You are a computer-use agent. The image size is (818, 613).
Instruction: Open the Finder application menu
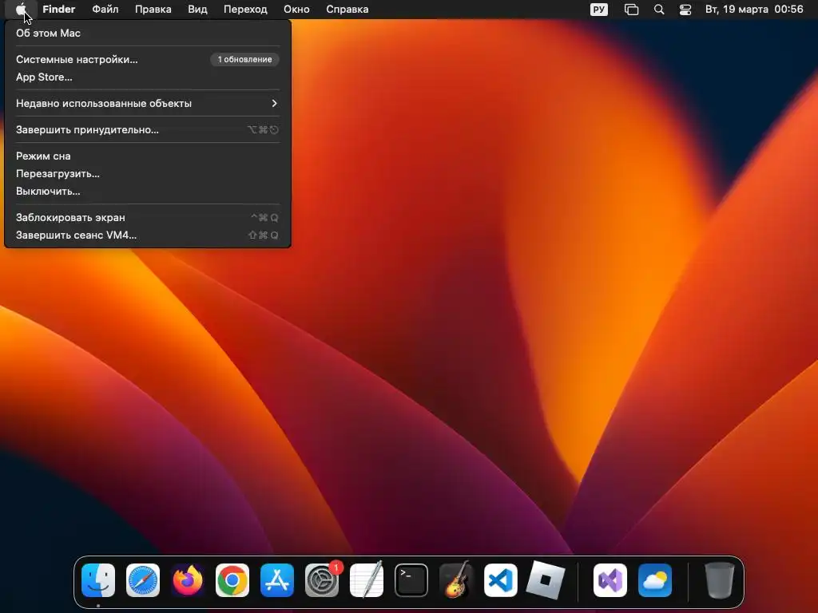coord(59,10)
